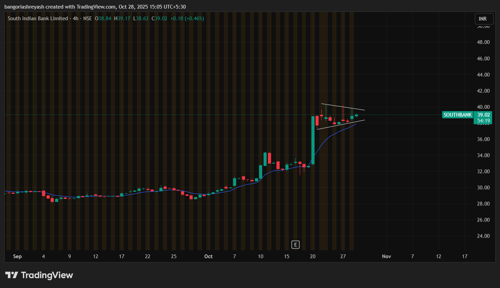Click the 46.00 price axis label

(x=483, y=58)
